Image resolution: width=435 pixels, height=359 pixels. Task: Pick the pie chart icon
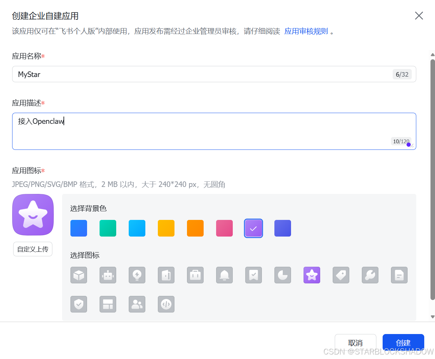pos(283,275)
